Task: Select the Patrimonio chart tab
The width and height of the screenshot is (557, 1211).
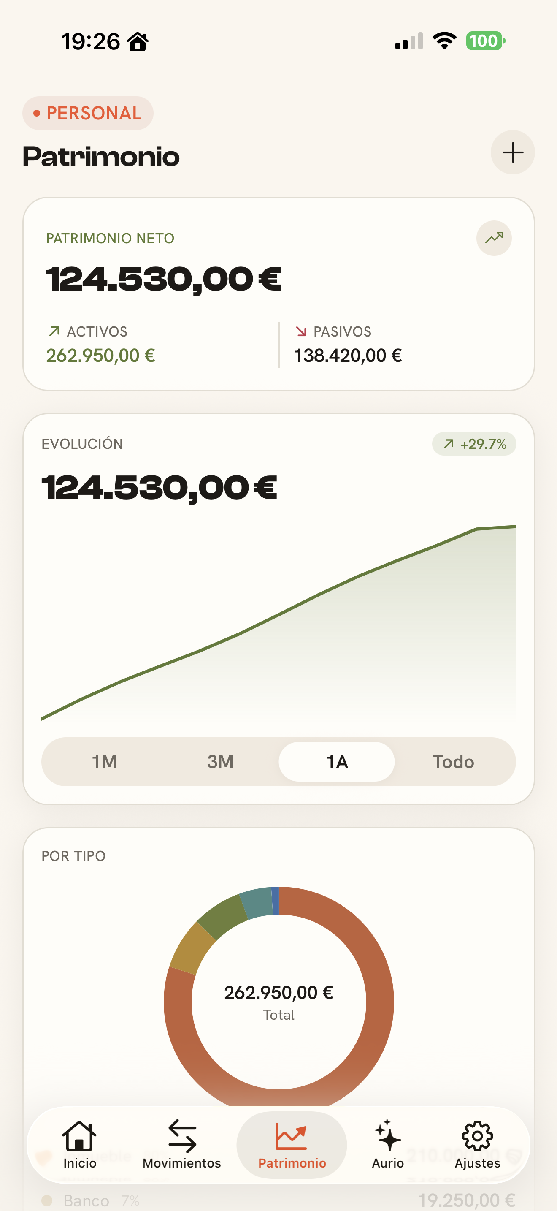Action: click(292, 1145)
